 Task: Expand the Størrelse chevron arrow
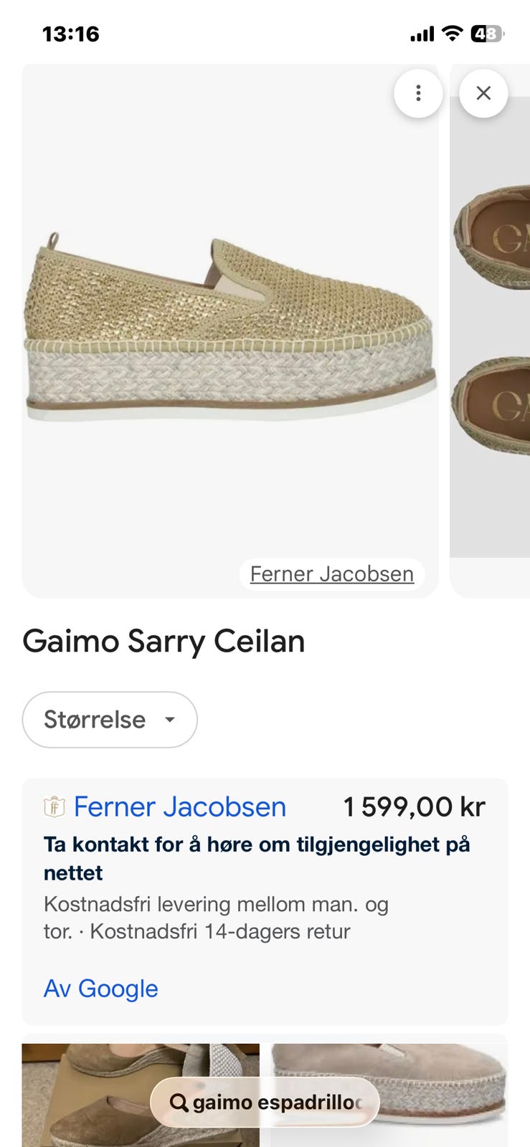[x=170, y=720]
